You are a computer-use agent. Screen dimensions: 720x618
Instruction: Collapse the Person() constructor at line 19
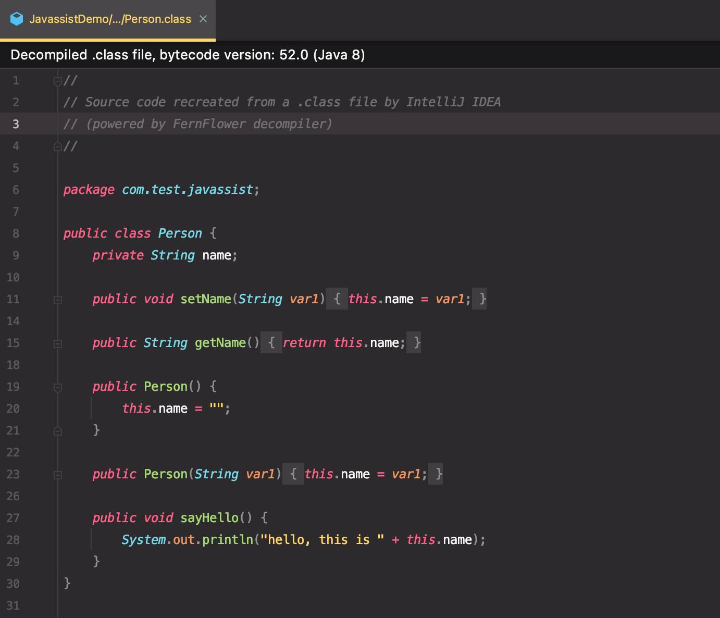point(58,387)
